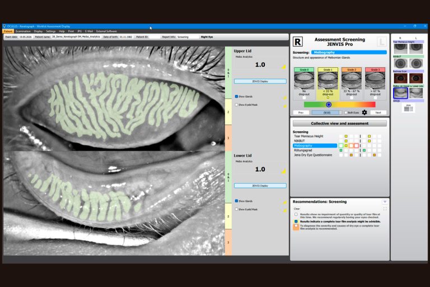Open the Patient menu
Screen dimensions: 430x287
[x=8, y=31]
